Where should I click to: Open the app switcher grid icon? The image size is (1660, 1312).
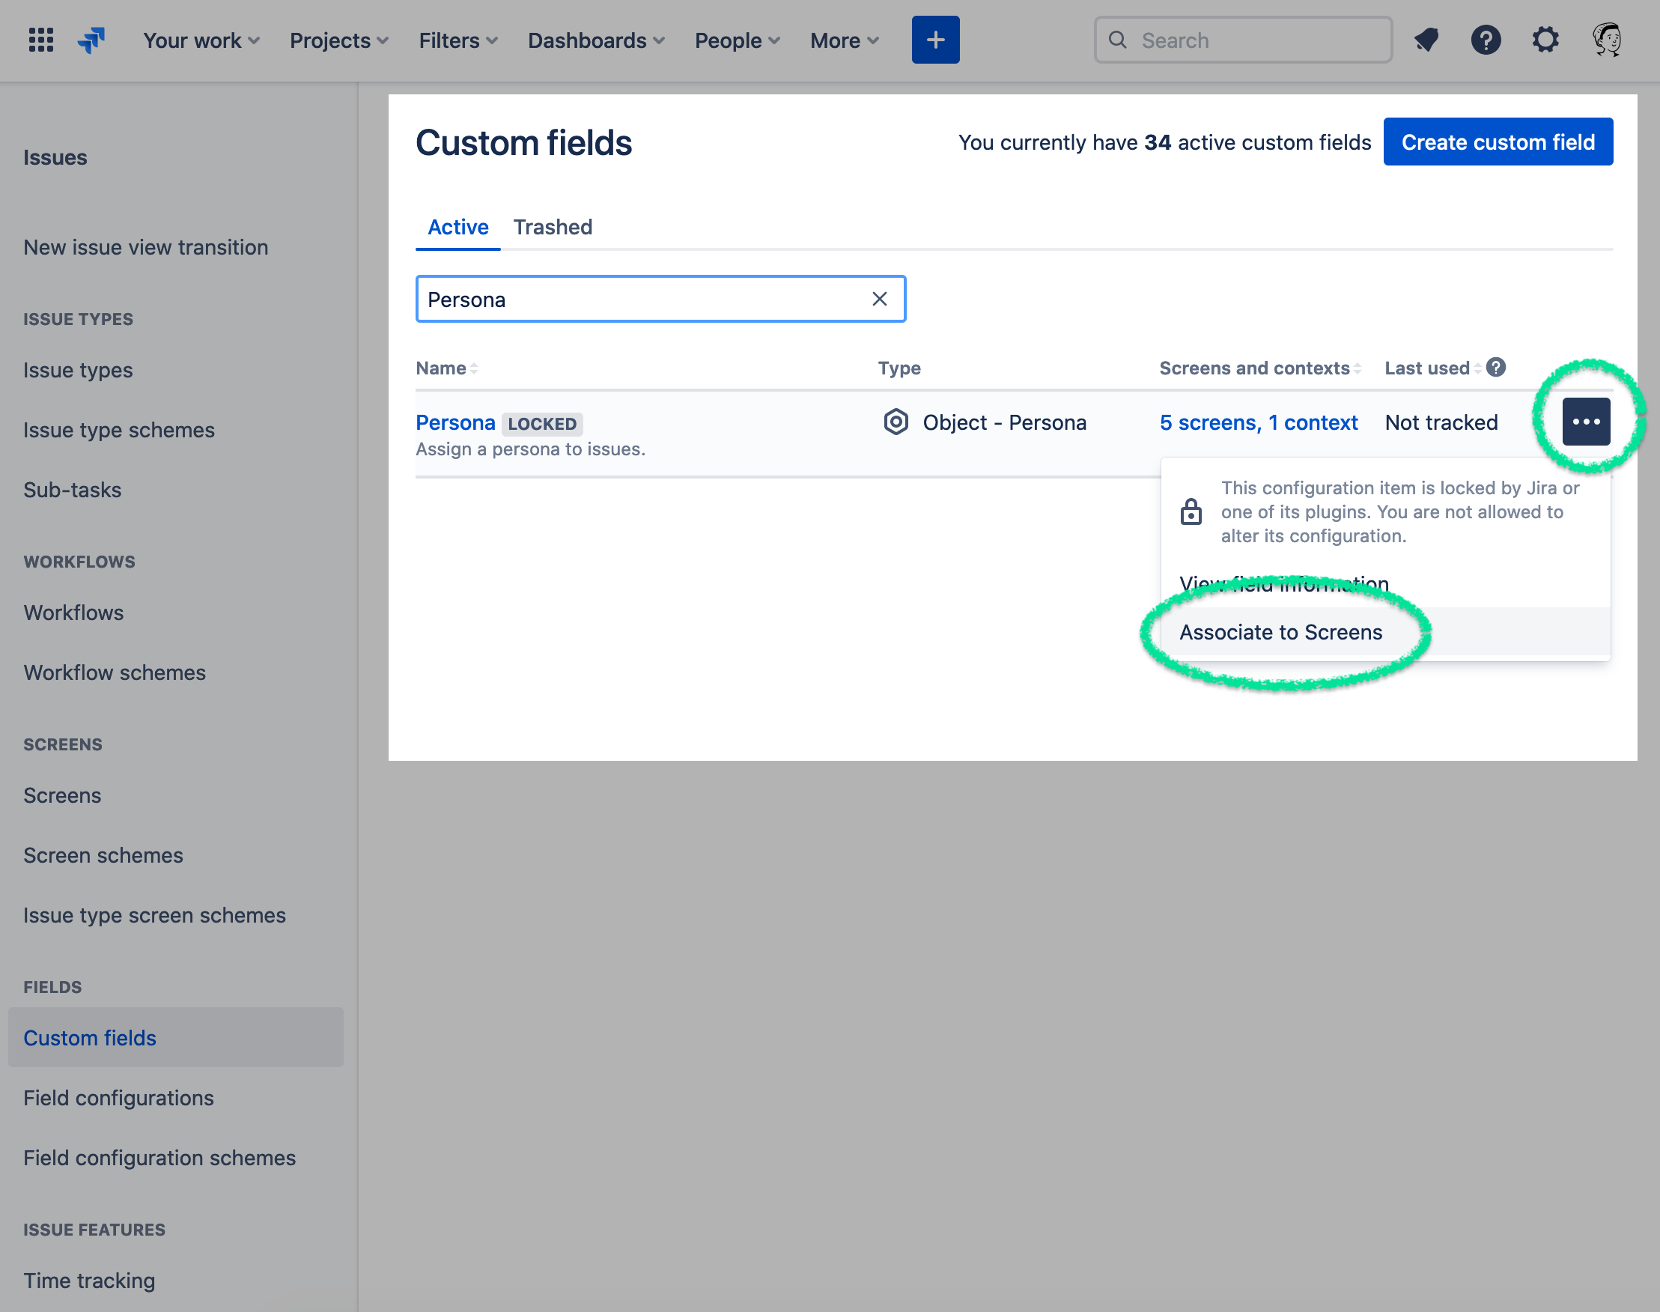pos(40,40)
